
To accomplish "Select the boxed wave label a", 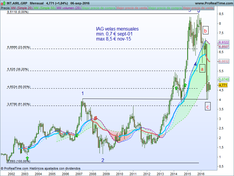I will click(x=202, y=68).
